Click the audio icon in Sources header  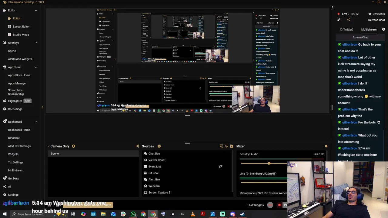[226, 146]
